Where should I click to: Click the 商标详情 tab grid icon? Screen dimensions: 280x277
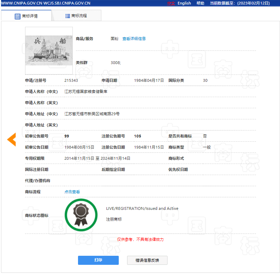coord(16,15)
